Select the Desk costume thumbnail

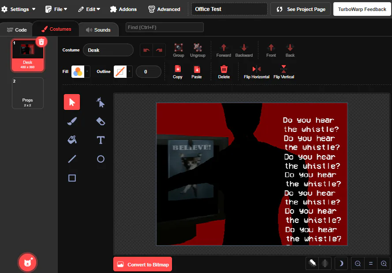tap(28, 55)
